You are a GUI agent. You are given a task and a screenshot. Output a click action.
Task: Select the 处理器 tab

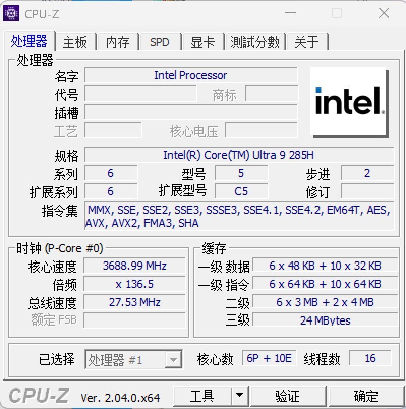point(29,41)
